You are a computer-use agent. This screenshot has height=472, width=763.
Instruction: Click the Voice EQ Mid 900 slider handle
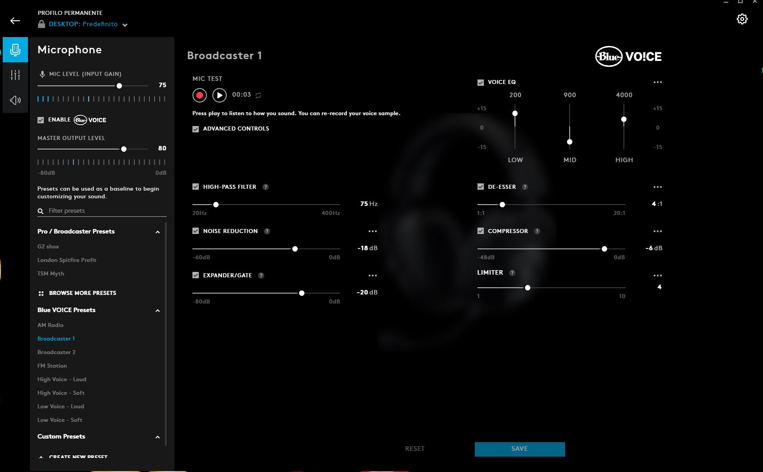coord(570,142)
